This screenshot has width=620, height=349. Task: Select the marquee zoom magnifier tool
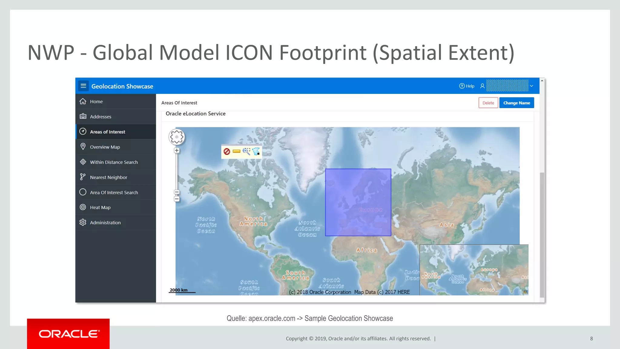(246, 151)
